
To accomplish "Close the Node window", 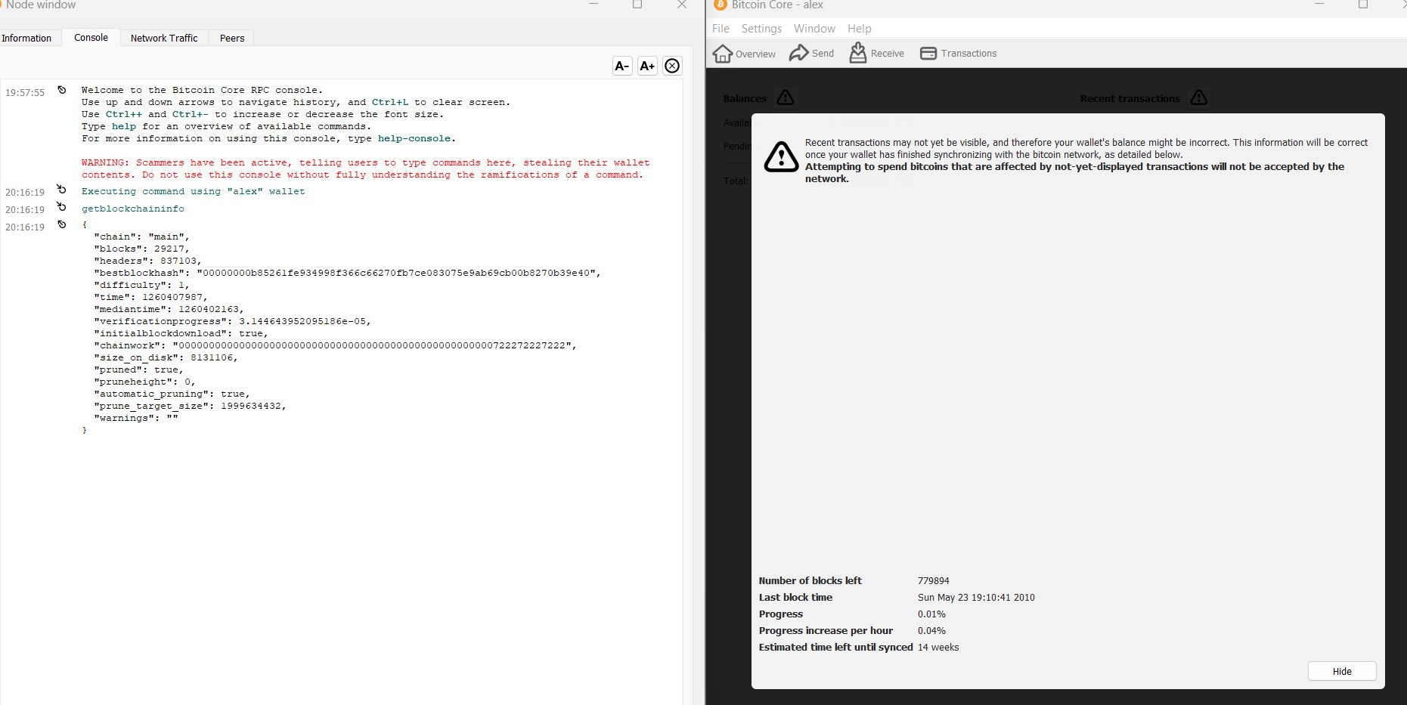I will [682, 5].
